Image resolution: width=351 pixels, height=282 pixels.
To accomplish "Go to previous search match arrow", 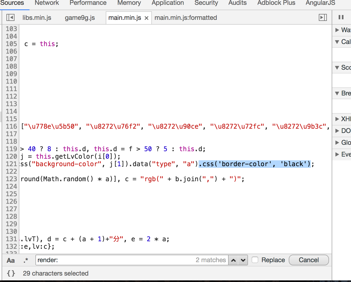I will (234, 260).
